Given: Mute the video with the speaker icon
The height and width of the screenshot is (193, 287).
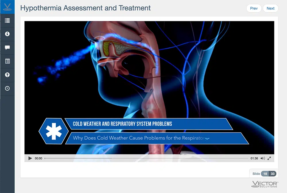Looking at the screenshot, I should [263, 158].
